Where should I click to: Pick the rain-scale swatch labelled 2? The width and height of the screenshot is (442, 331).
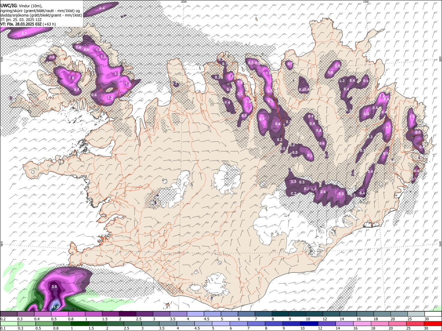115,324
